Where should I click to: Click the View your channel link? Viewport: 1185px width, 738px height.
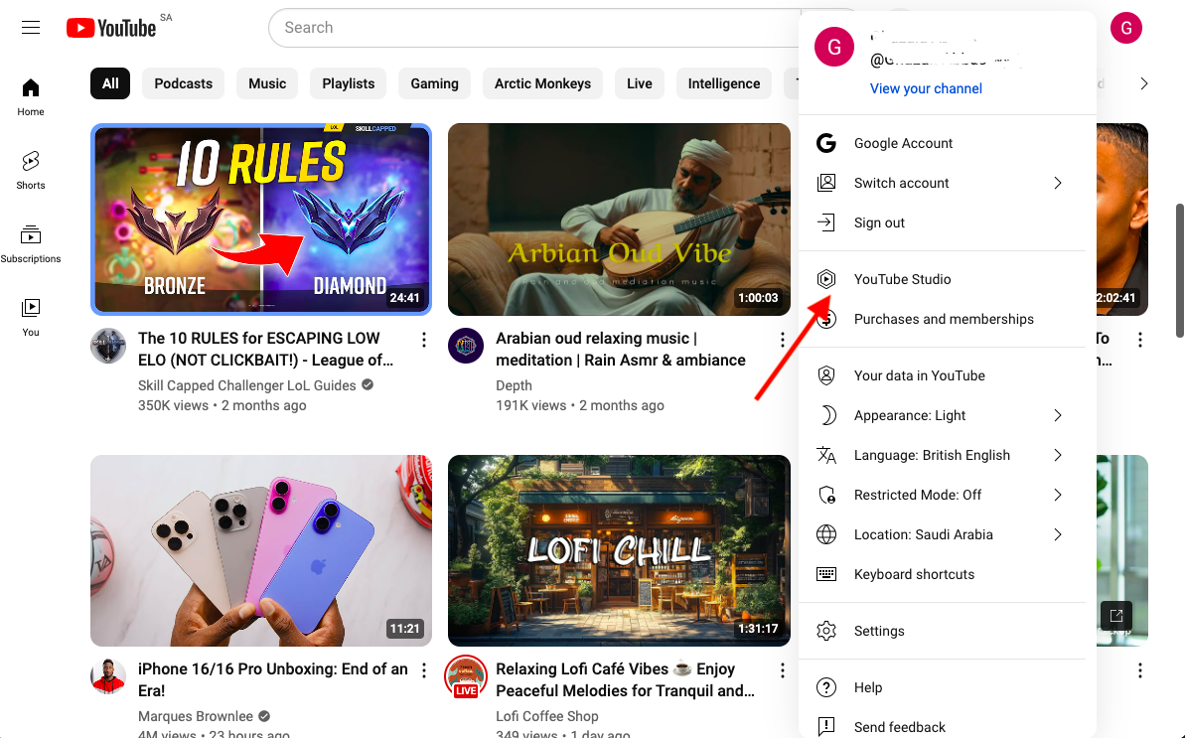(926, 88)
